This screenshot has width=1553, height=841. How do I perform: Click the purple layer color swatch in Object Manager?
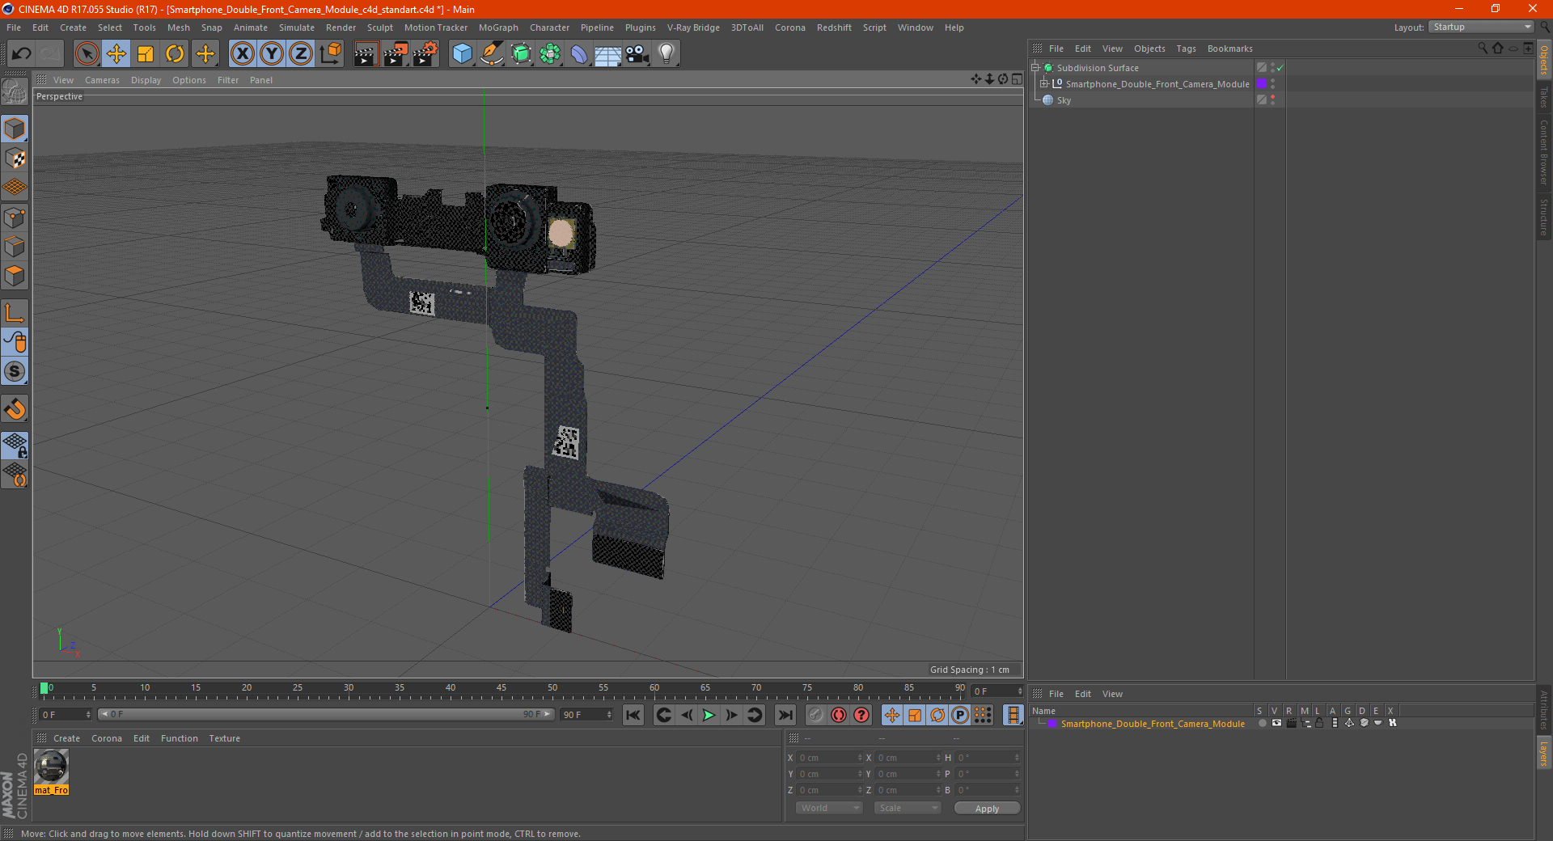pyautogui.click(x=1261, y=84)
